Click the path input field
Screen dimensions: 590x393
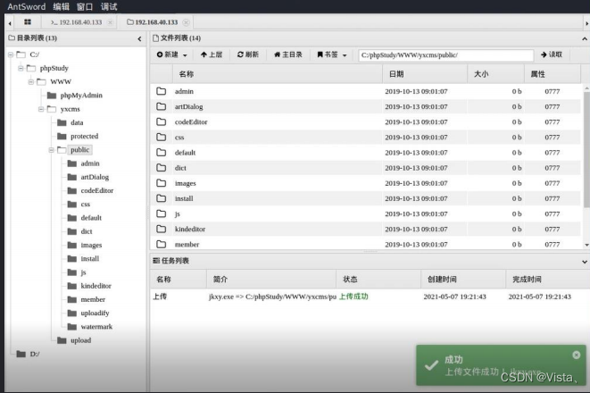point(446,55)
